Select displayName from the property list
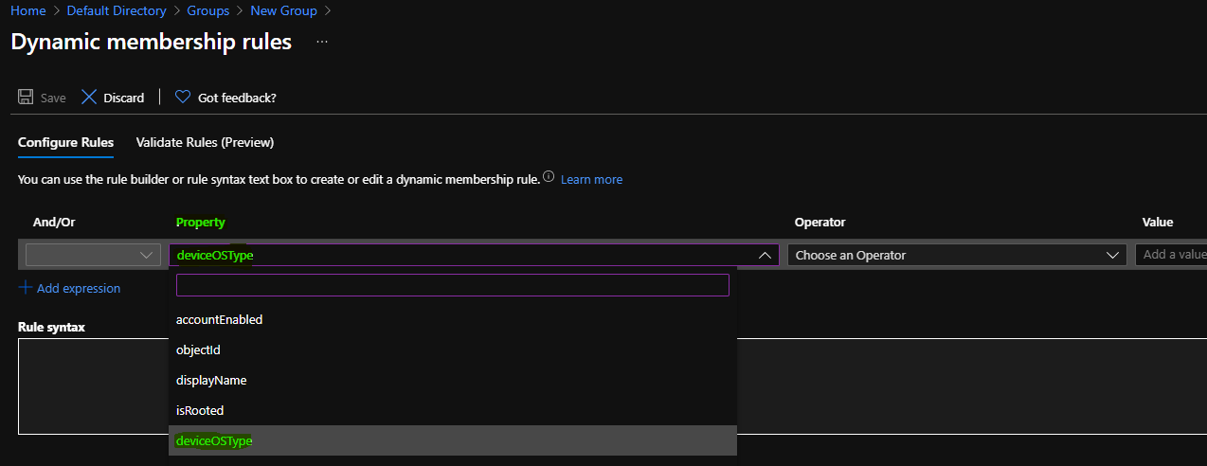 coord(453,380)
